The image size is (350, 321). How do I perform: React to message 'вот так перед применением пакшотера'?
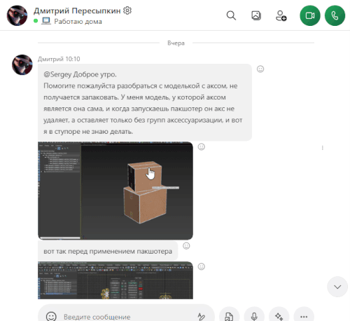click(x=186, y=246)
